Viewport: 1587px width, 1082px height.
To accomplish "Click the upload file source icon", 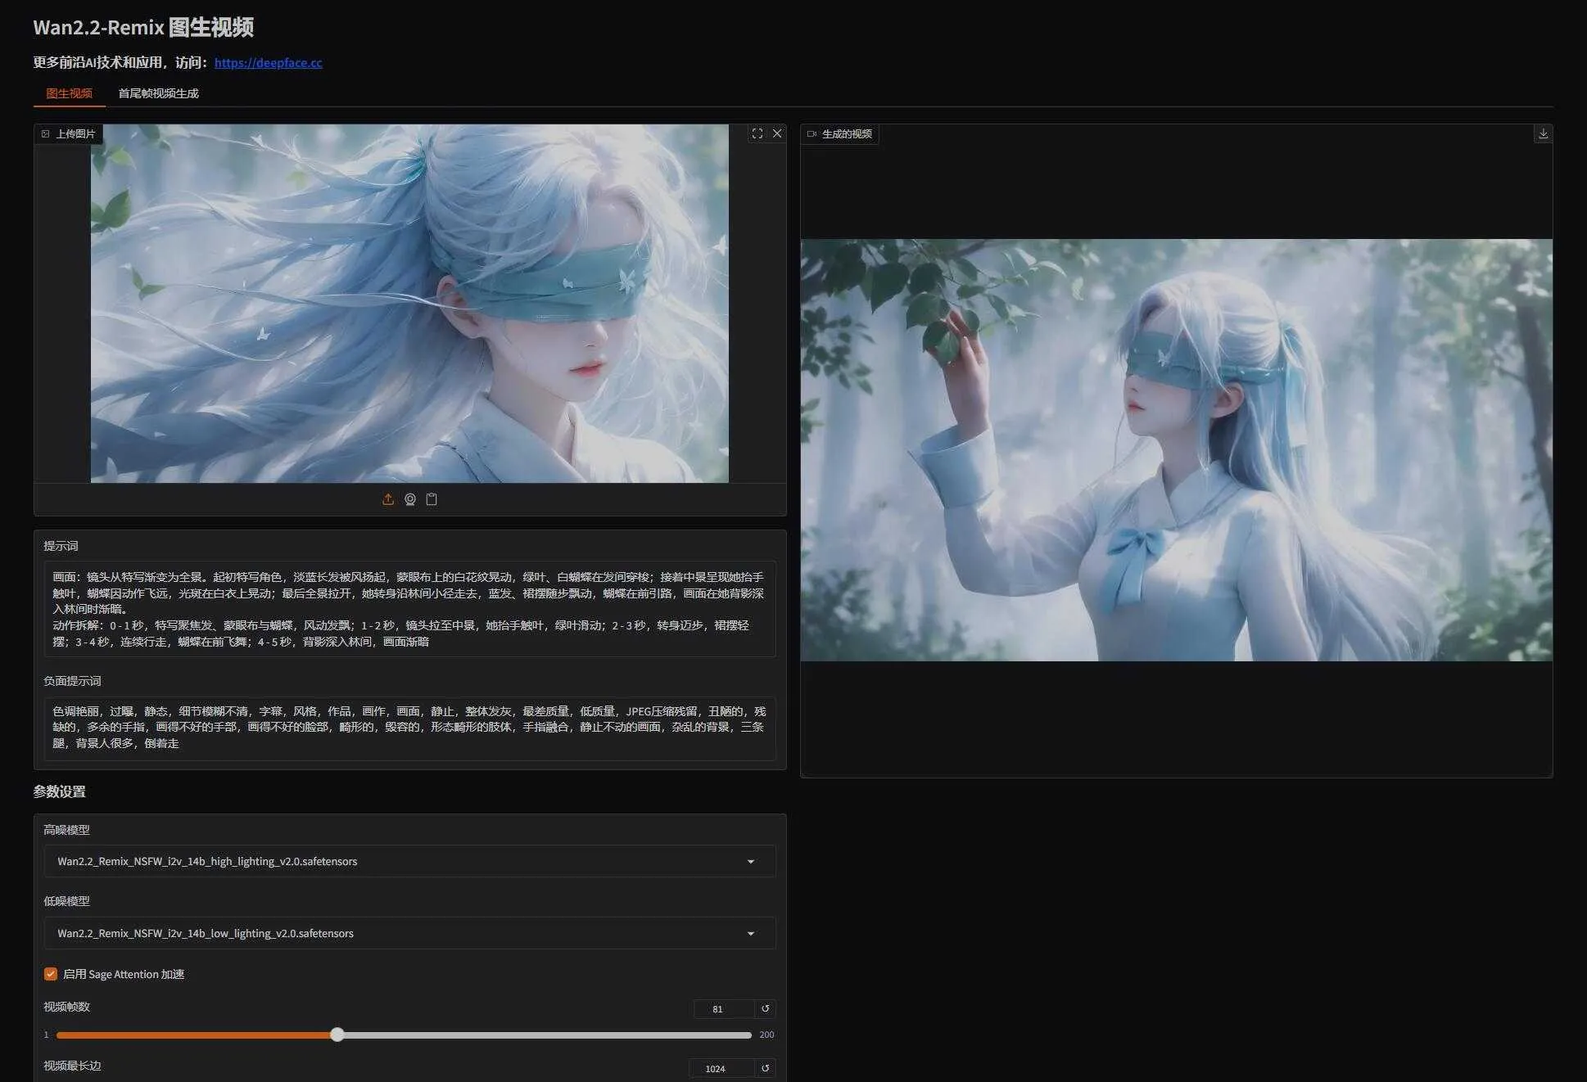I will coord(388,499).
